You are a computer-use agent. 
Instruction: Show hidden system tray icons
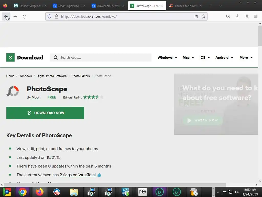218,192
